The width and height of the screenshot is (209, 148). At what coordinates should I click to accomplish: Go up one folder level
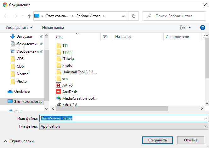click(29, 16)
